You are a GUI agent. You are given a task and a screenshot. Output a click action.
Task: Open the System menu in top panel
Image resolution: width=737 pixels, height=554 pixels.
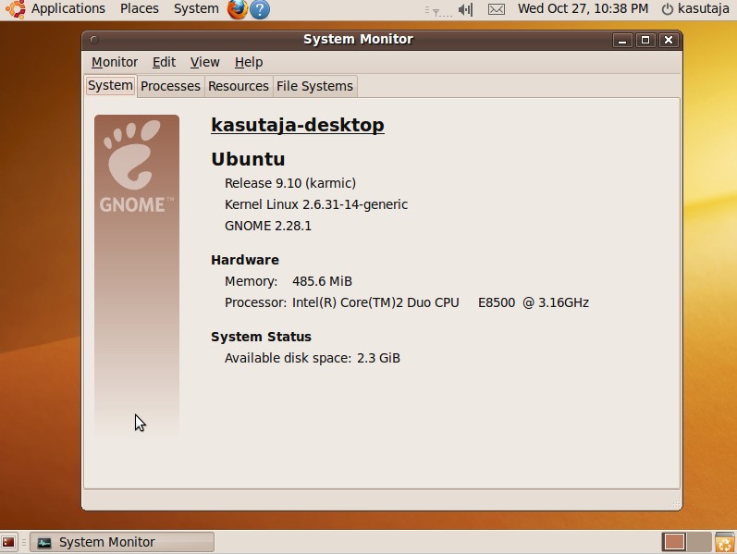click(196, 9)
